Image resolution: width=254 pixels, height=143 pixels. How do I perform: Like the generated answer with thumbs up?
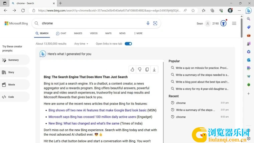click(132, 69)
